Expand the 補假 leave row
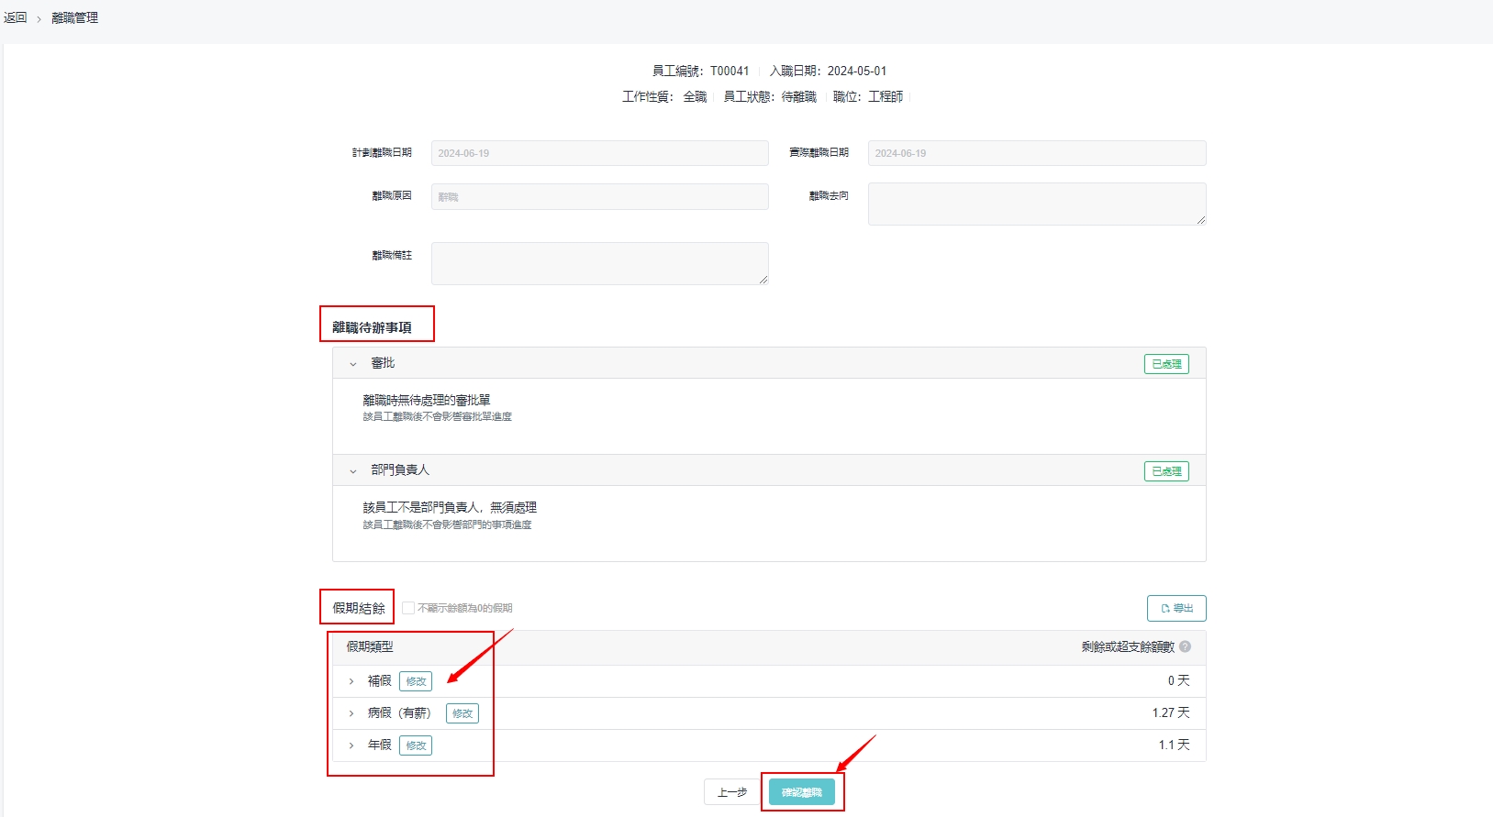 [x=351, y=681]
